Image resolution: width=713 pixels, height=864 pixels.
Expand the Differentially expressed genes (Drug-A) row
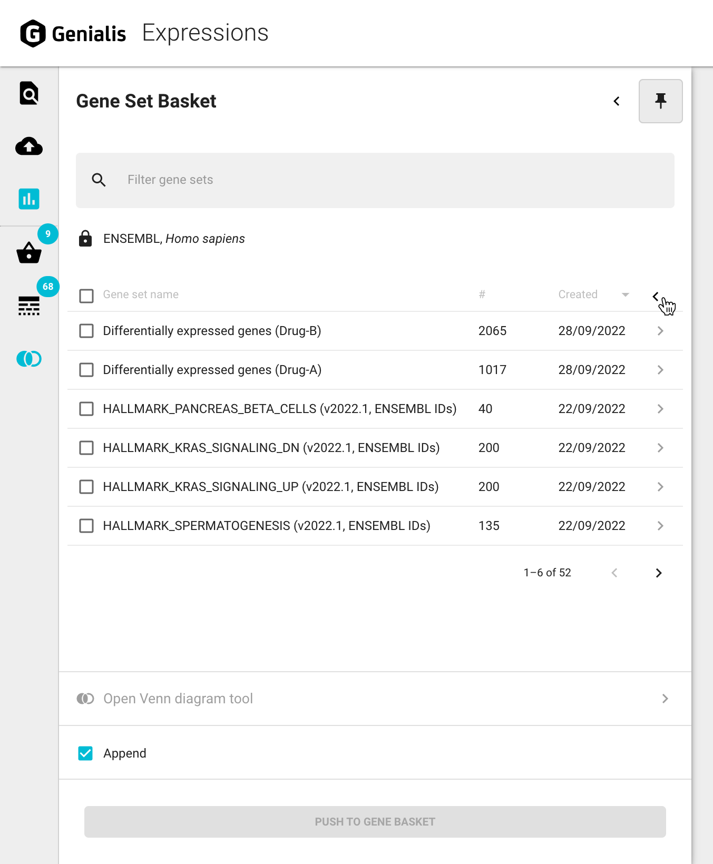pos(660,370)
